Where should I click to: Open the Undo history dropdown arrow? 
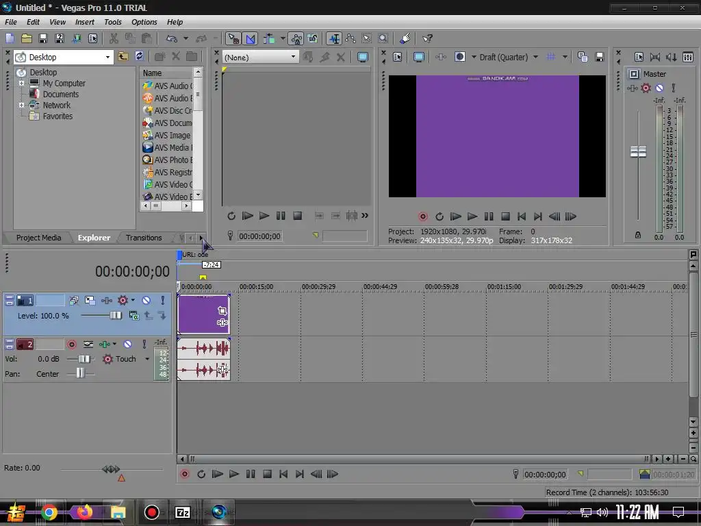(x=186, y=38)
